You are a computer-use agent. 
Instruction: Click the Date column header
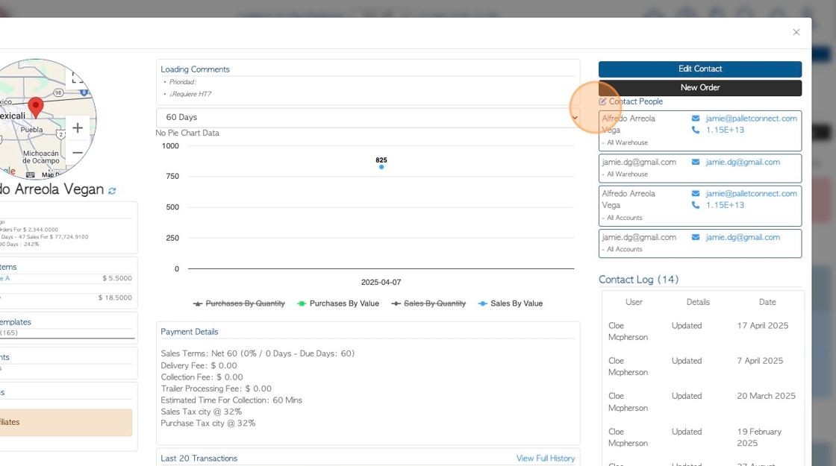click(767, 302)
